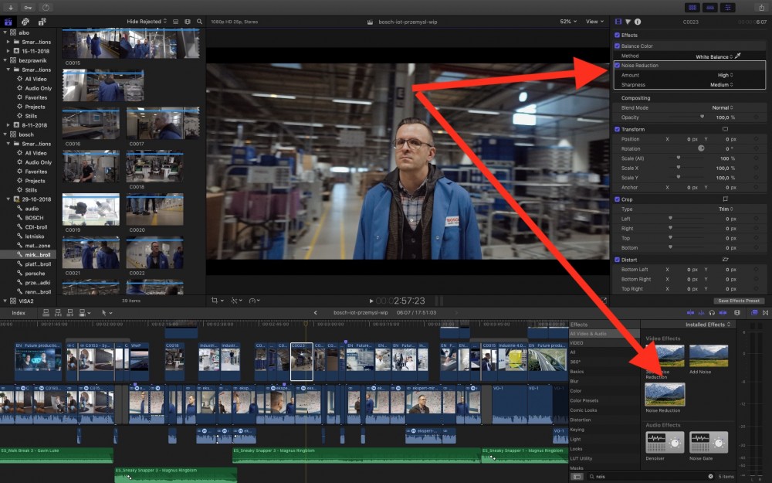Toggle the Noise Reduction checkbox
772x483 pixels.
618,65
